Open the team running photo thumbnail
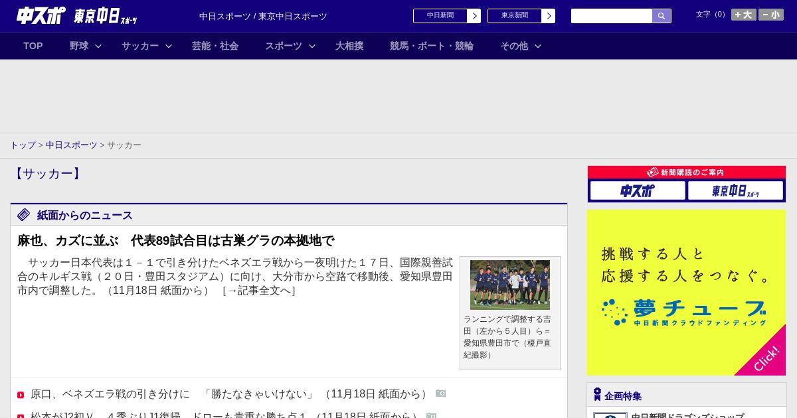 [510, 285]
